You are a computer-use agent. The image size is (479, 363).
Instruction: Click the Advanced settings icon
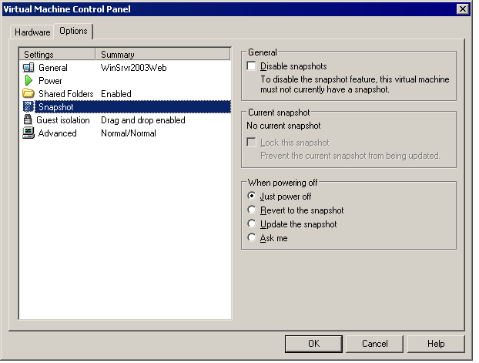click(x=28, y=133)
